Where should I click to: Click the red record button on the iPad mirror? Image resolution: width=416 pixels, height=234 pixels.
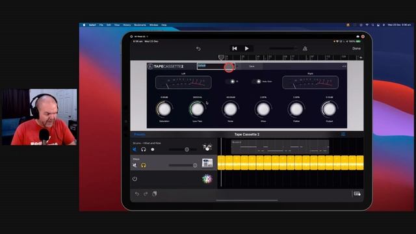(x=363, y=36)
